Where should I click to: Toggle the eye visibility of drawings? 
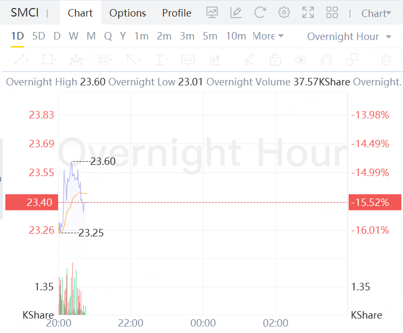301,60
